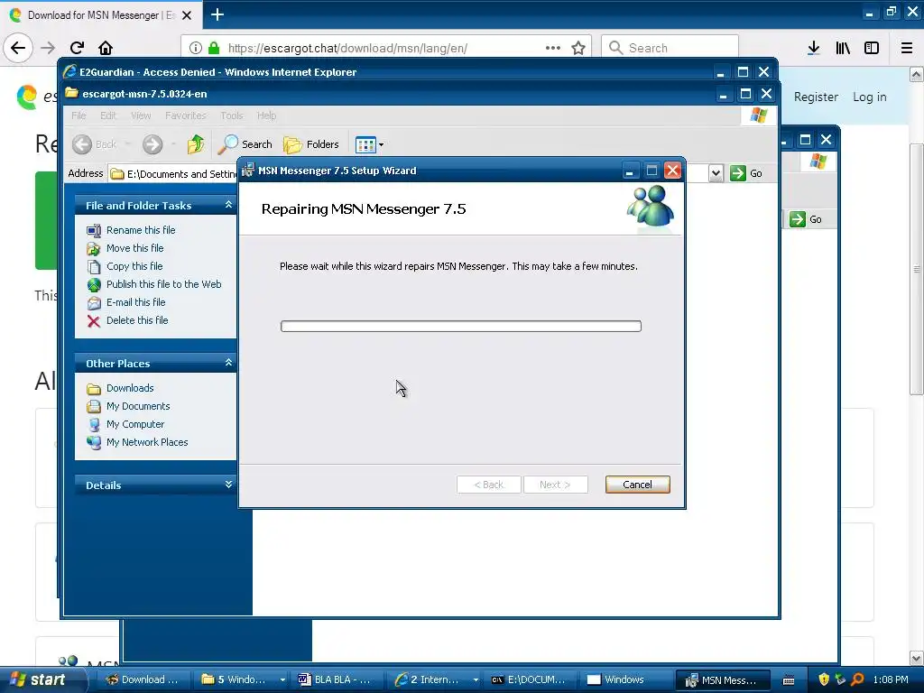Click the site info icon in URL bar
This screenshot has width=924, height=693.
(196, 48)
